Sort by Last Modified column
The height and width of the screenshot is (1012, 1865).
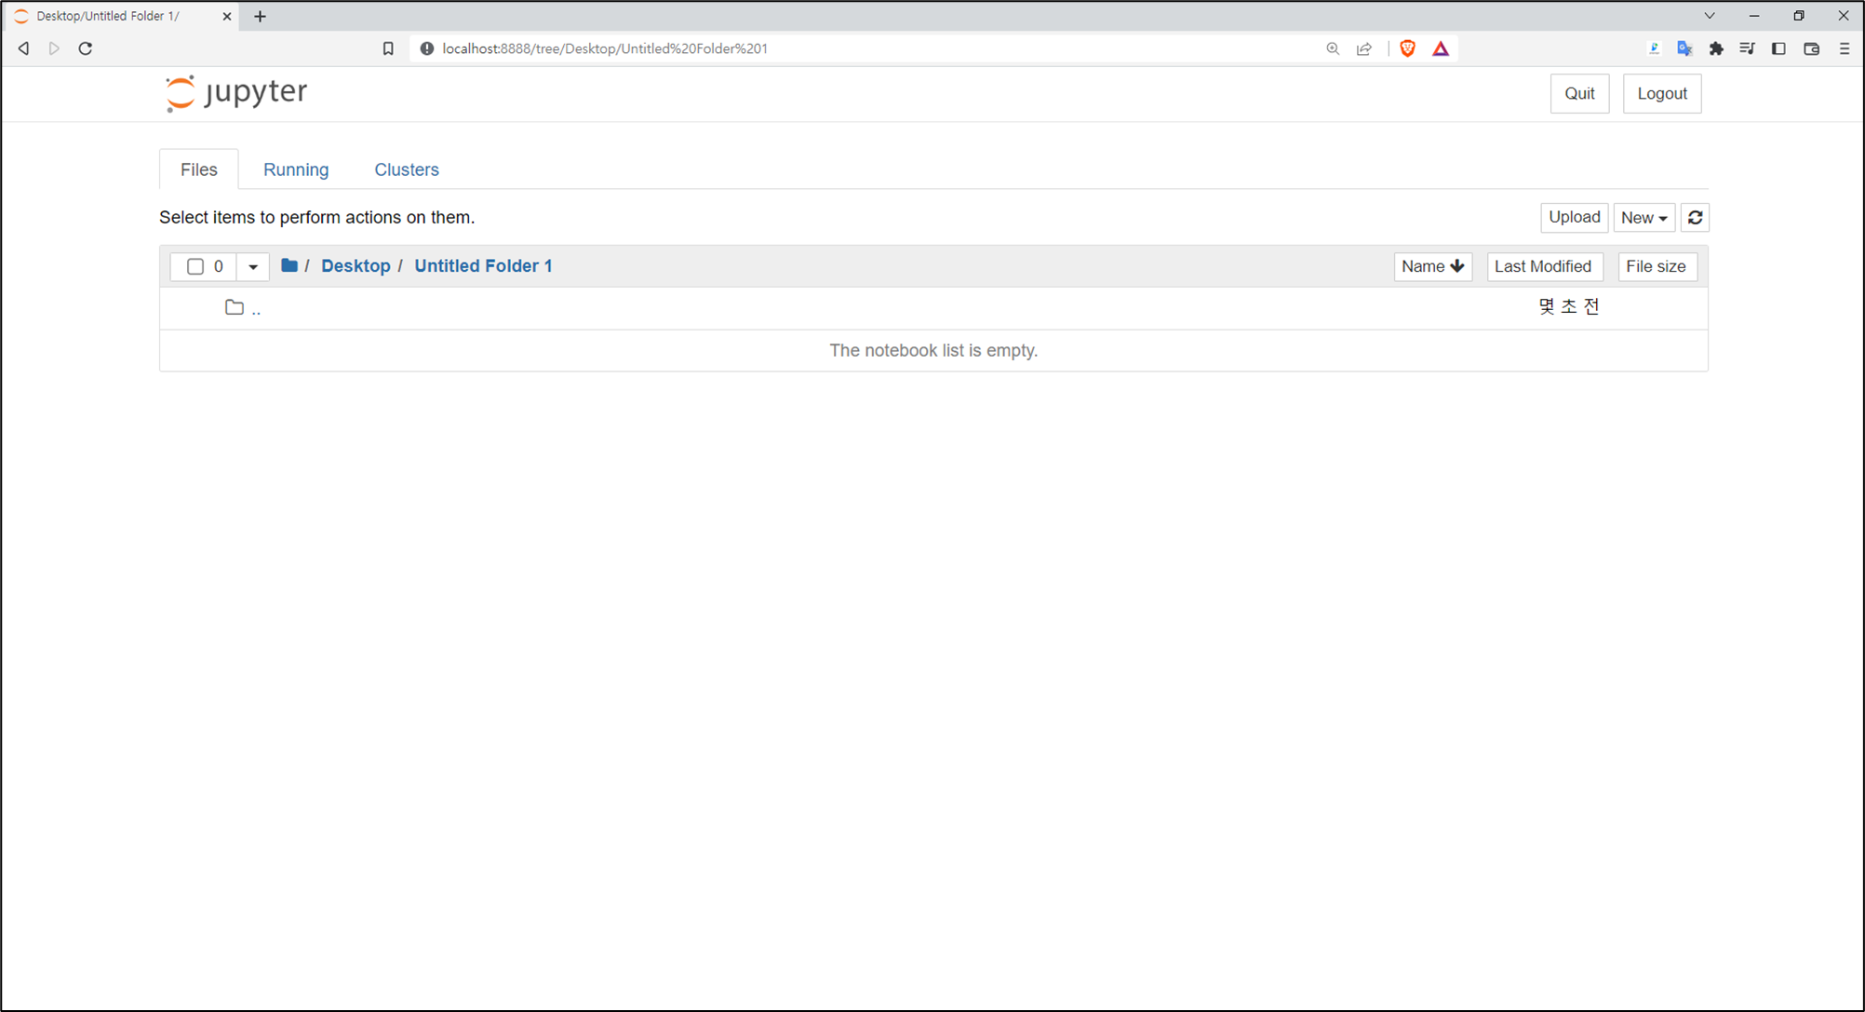1543,266
